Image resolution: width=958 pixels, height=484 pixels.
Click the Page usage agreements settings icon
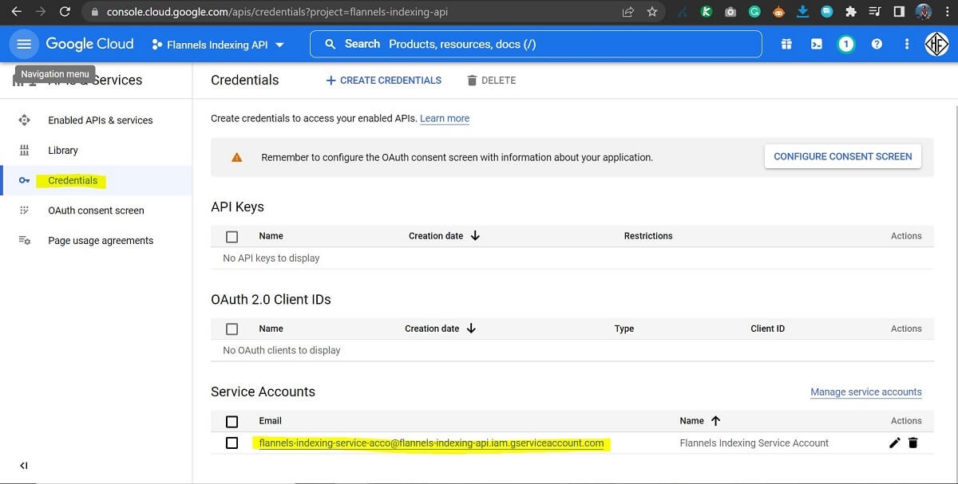click(x=24, y=241)
